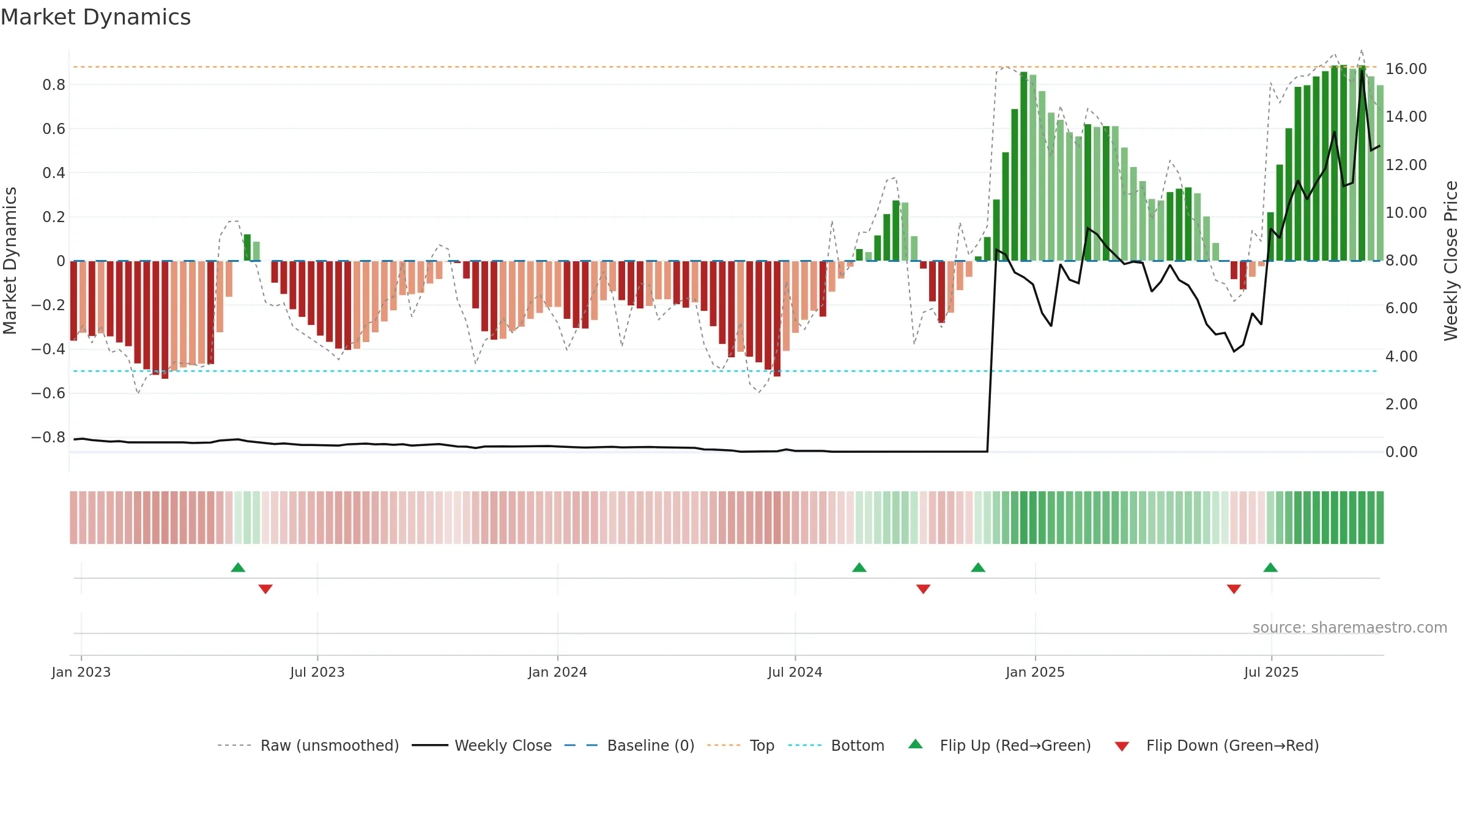Toggle the Bottom legend entry

(x=836, y=745)
